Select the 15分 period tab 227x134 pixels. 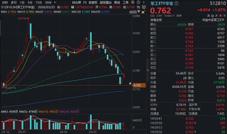click(x=39, y=2)
